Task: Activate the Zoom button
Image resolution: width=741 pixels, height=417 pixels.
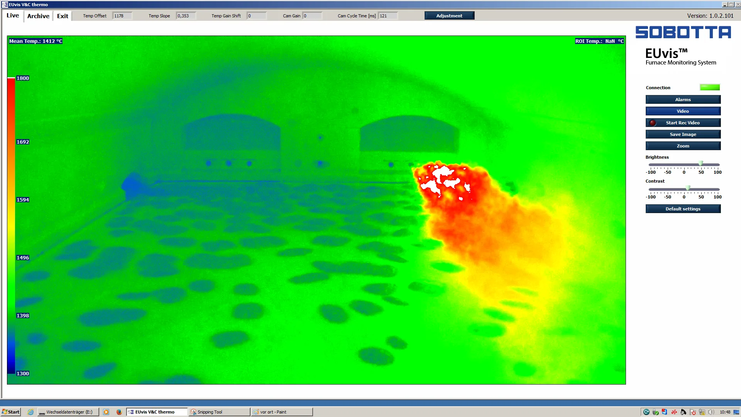Action: pos(683,146)
